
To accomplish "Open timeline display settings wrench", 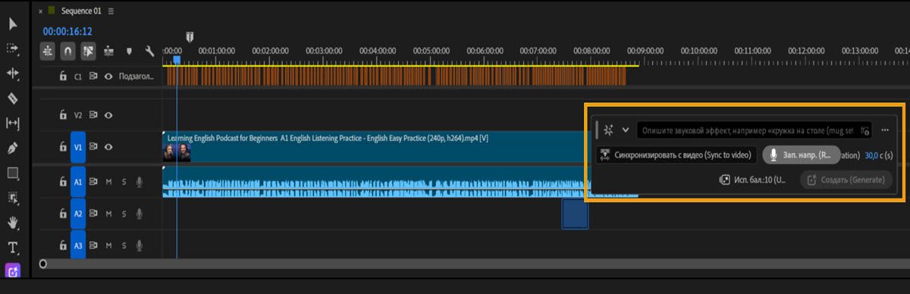I will 149,52.
